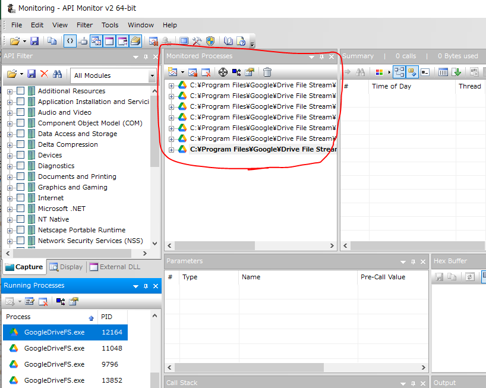
Task: Sort by the Process column header
Action: click(x=50, y=317)
